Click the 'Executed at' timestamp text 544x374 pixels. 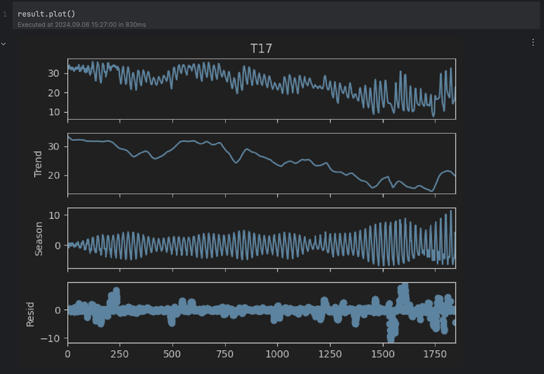[82, 24]
